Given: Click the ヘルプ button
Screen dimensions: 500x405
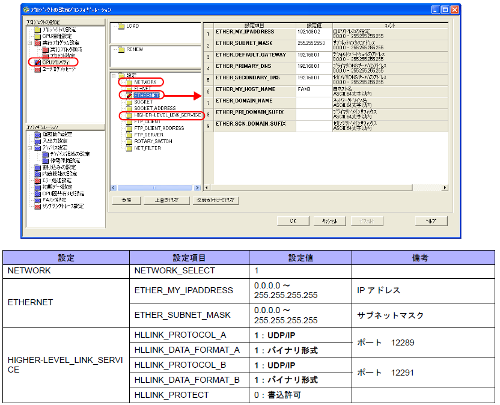Looking at the screenshot, I should pyautogui.click(x=431, y=221).
